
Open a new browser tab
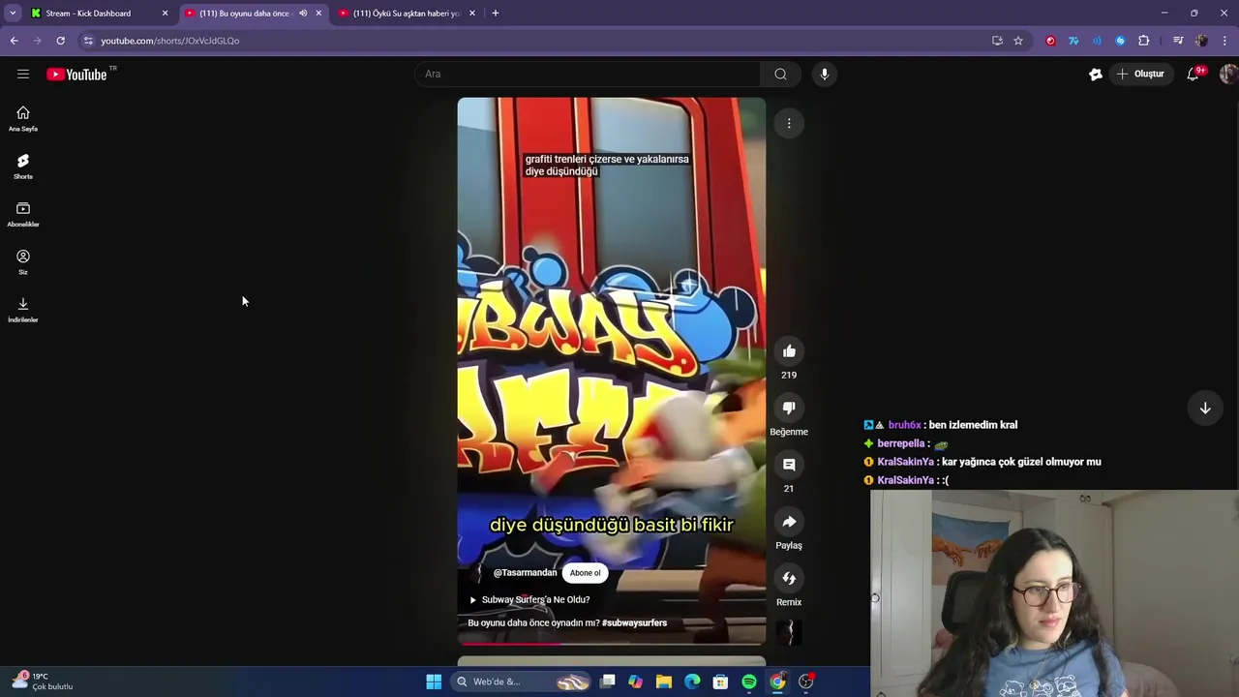(x=495, y=14)
